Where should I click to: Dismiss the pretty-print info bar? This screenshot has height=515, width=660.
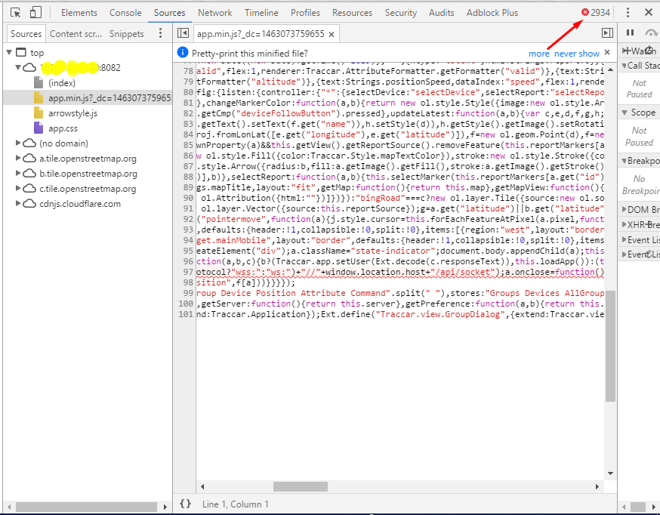607,53
